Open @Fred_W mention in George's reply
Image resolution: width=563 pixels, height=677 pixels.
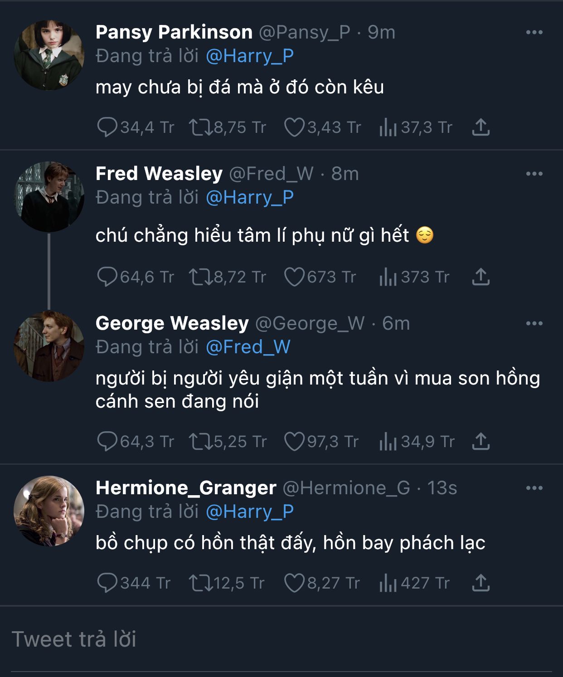coord(248,347)
